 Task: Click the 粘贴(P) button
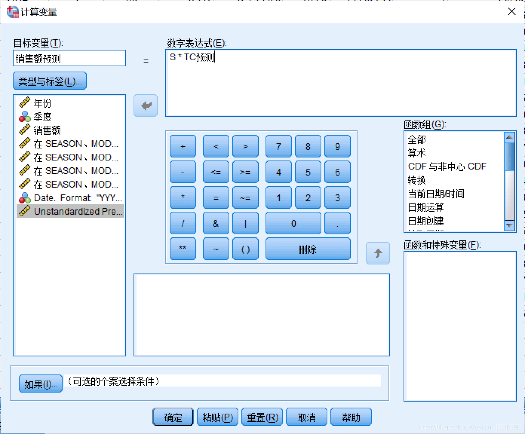[217, 417]
